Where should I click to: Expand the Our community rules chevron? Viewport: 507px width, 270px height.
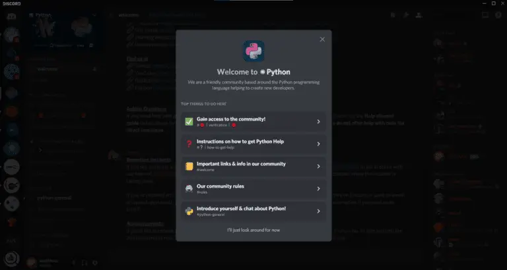318,188
